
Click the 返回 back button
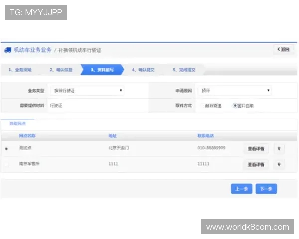283,50
